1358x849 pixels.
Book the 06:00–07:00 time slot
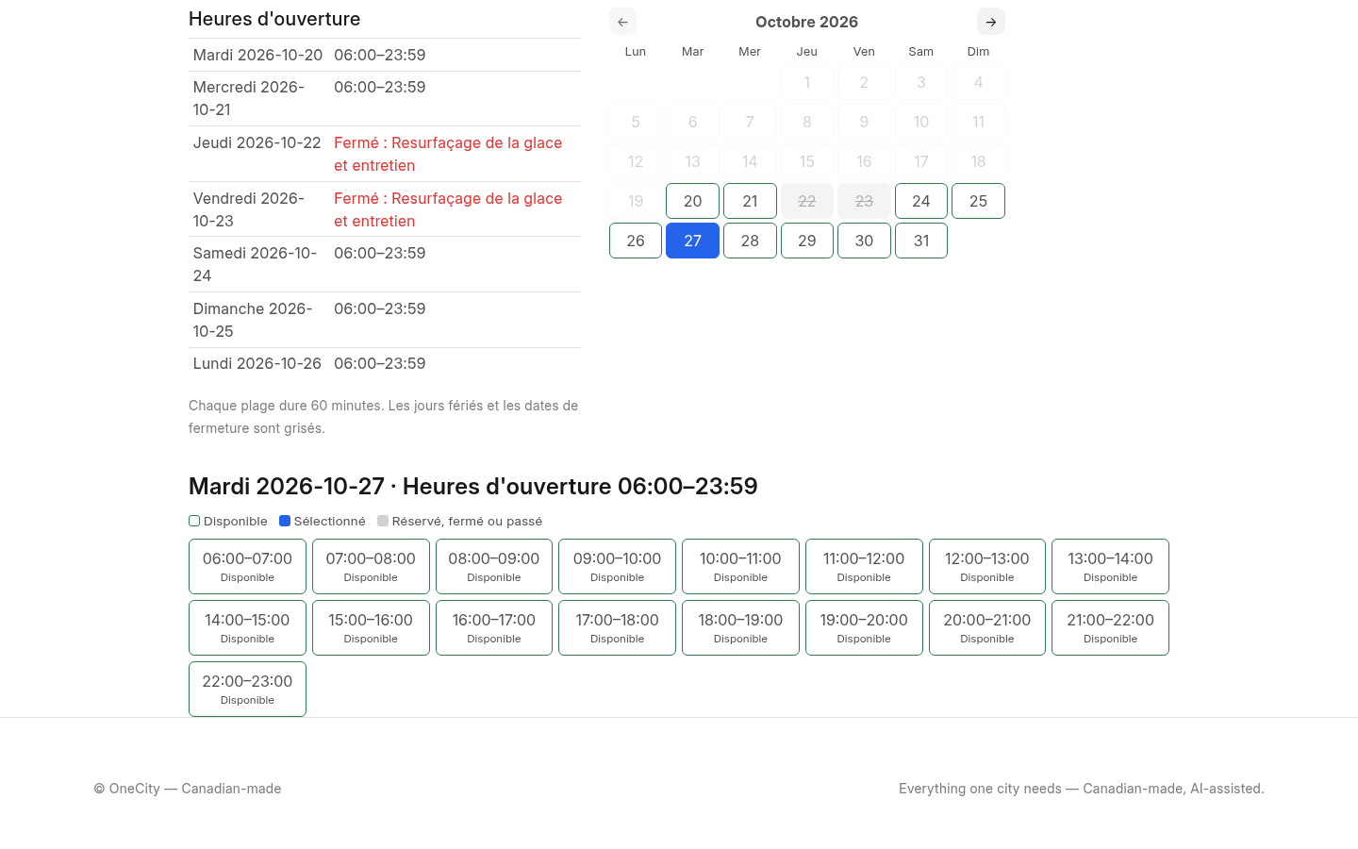tap(247, 566)
